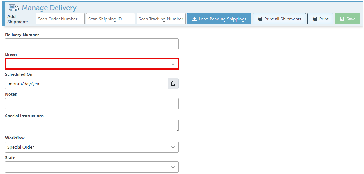This screenshot has height=174, width=364.
Task: Click inside the Notes text area
Action: 92,104
